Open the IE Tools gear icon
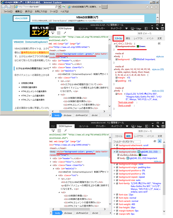Screen dimensions: 173x218 [156, 7]
